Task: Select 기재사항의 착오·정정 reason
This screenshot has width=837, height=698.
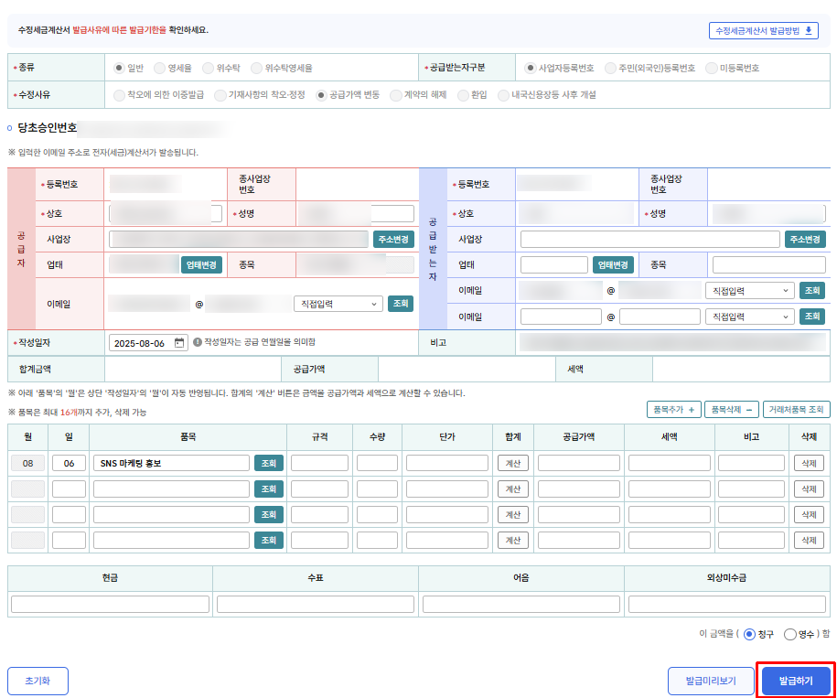Action: point(220,95)
